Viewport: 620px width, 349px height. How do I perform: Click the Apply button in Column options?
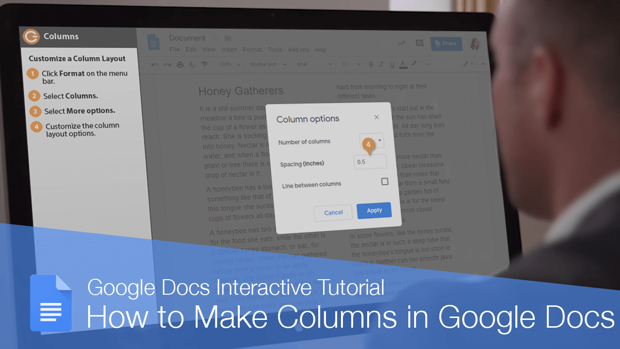(374, 210)
